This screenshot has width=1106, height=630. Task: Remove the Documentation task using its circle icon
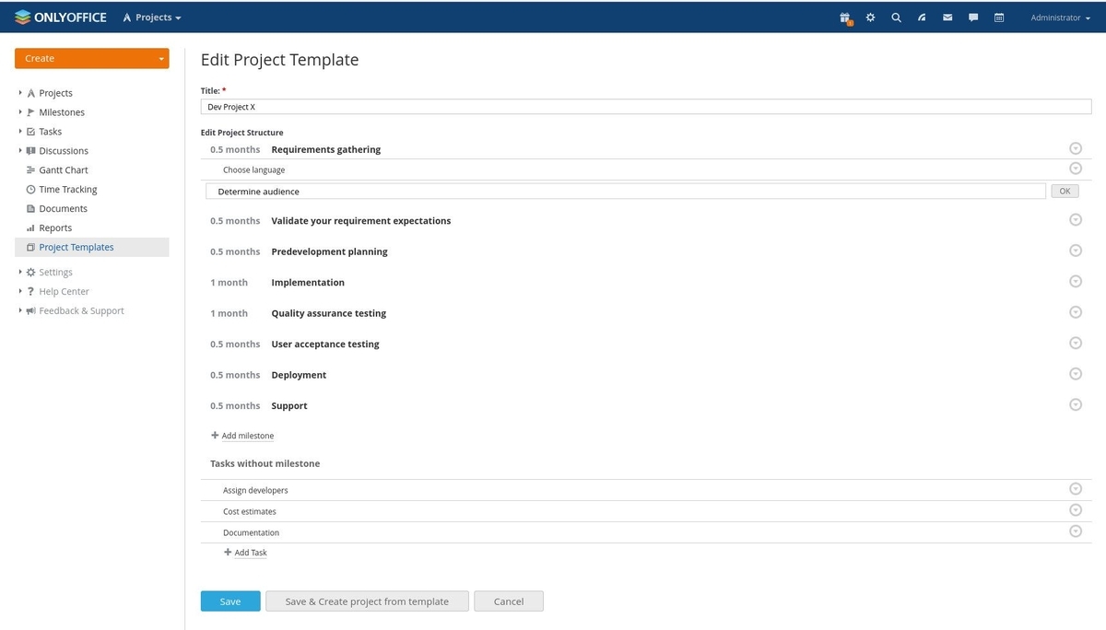(x=1076, y=531)
